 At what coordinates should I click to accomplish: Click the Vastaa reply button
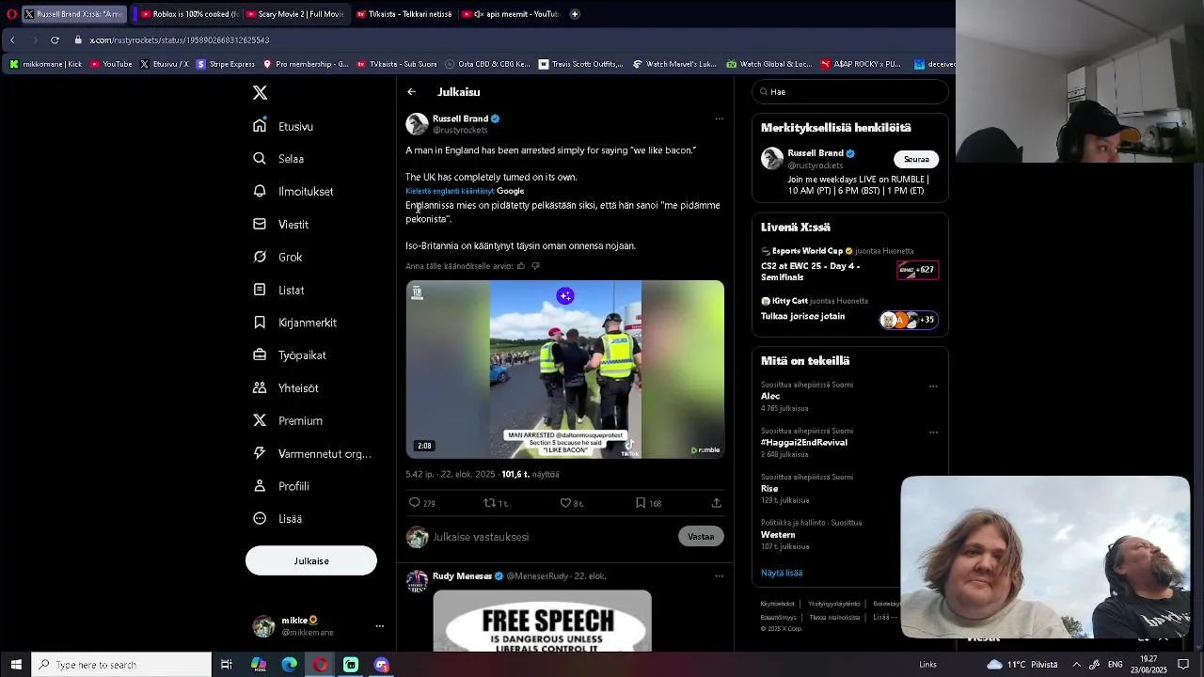coord(701,537)
